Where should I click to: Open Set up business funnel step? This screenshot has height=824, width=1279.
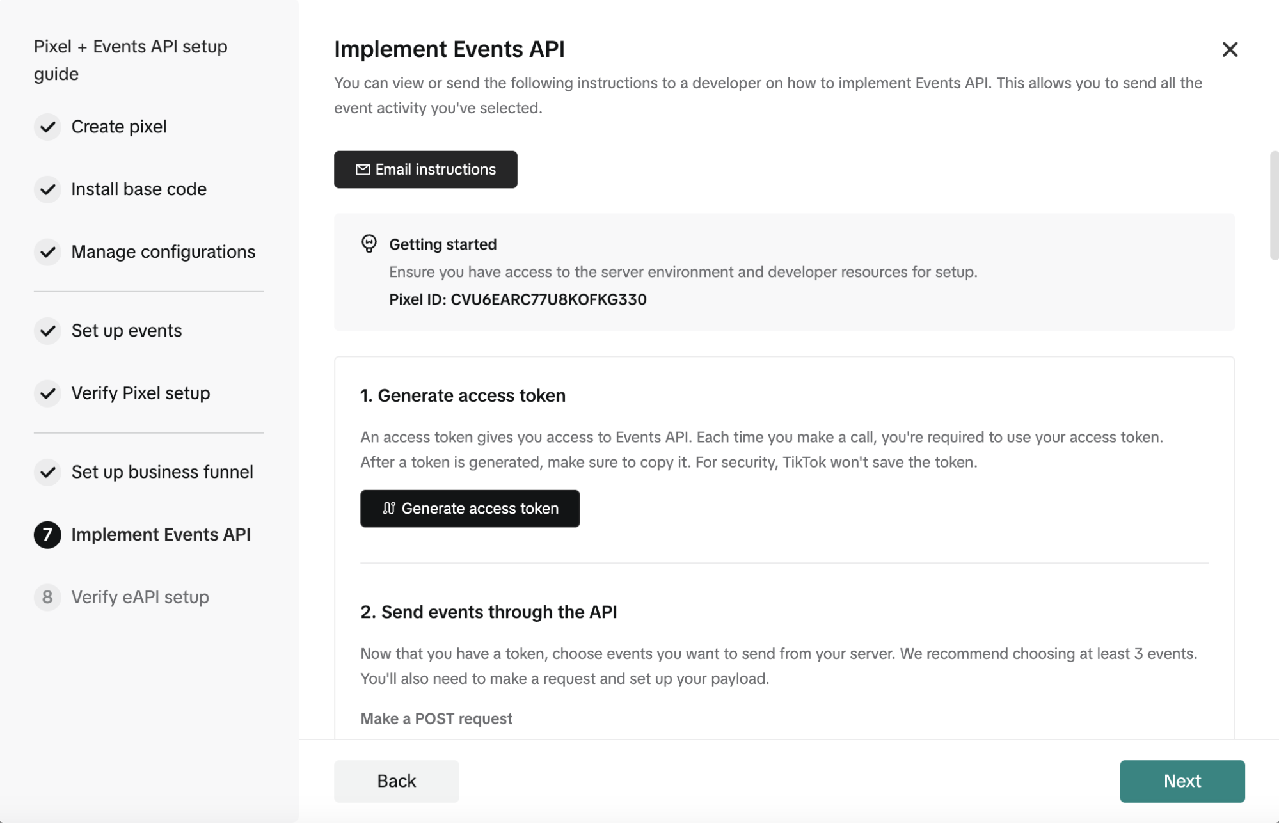pyautogui.click(x=163, y=472)
